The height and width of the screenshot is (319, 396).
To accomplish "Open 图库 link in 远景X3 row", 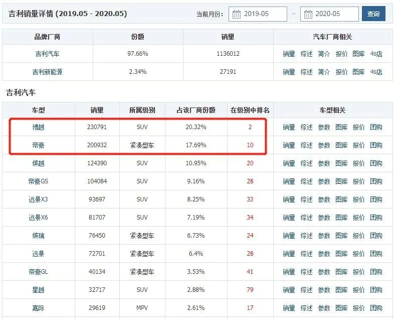I will click(x=341, y=199).
